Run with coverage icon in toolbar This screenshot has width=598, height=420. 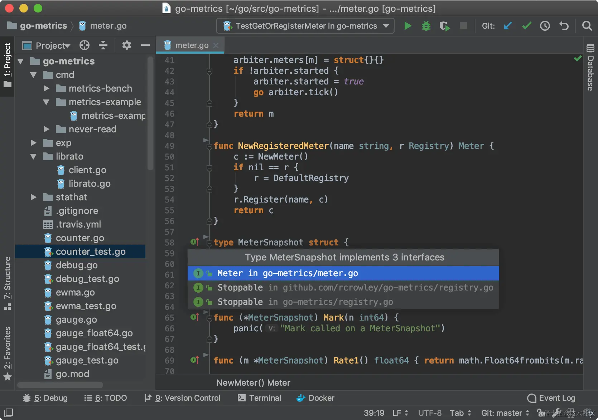click(444, 26)
